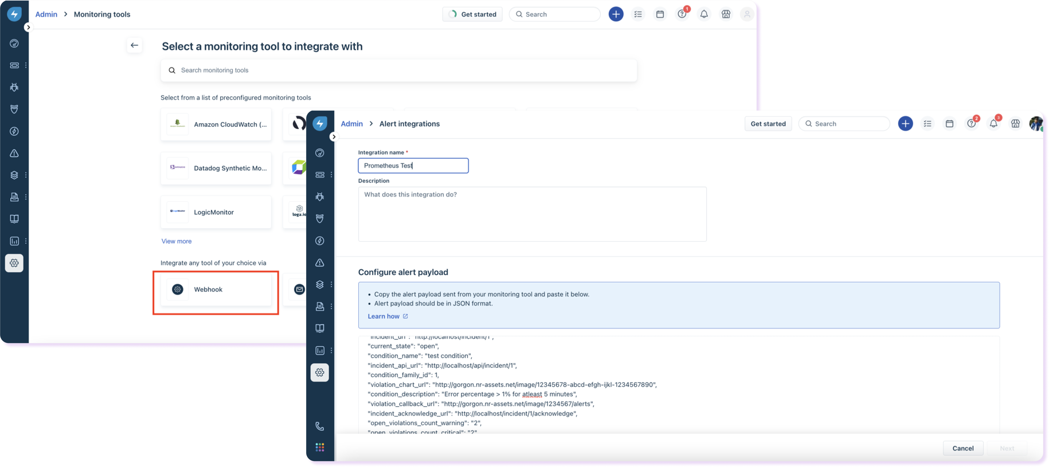Open the marketplace store icon in the back header

coord(726,14)
